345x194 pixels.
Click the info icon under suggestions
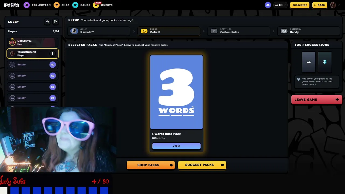coord(298,79)
